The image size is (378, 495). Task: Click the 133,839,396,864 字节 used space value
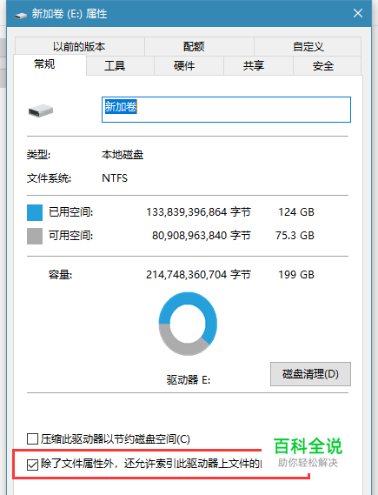(198, 211)
